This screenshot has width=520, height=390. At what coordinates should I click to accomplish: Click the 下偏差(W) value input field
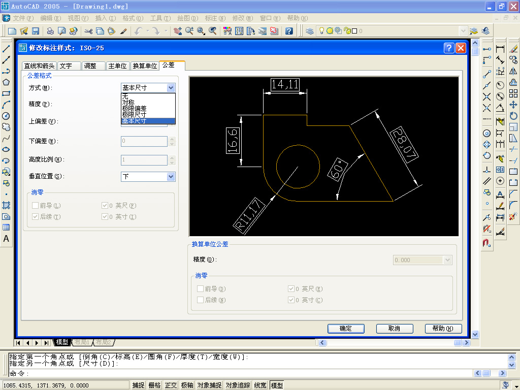(x=144, y=141)
